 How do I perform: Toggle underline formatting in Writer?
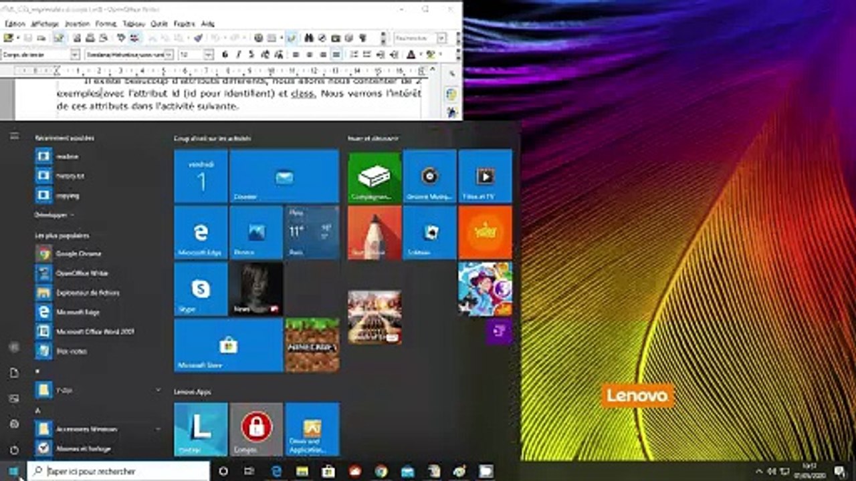point(251,55)
